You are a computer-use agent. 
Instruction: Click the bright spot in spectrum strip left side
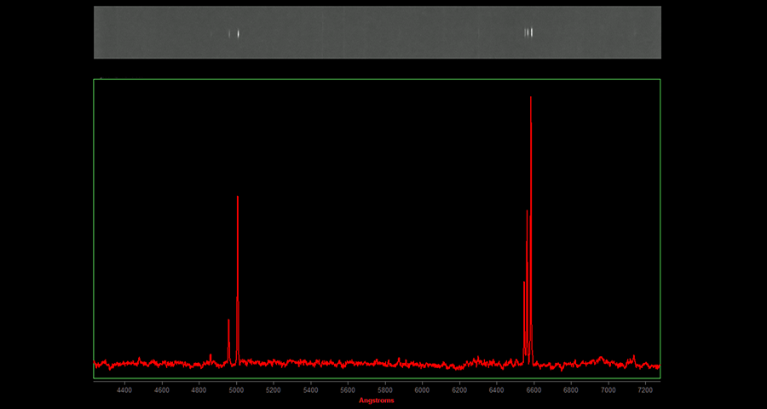pyautogui.click(x=236, y=33)
